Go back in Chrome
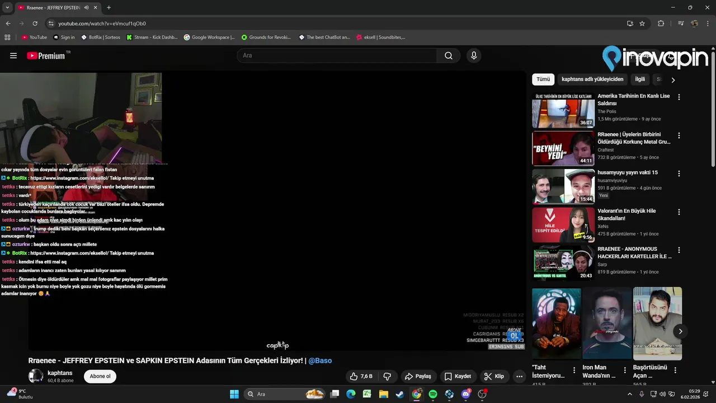716x403 pixels. 8,24
